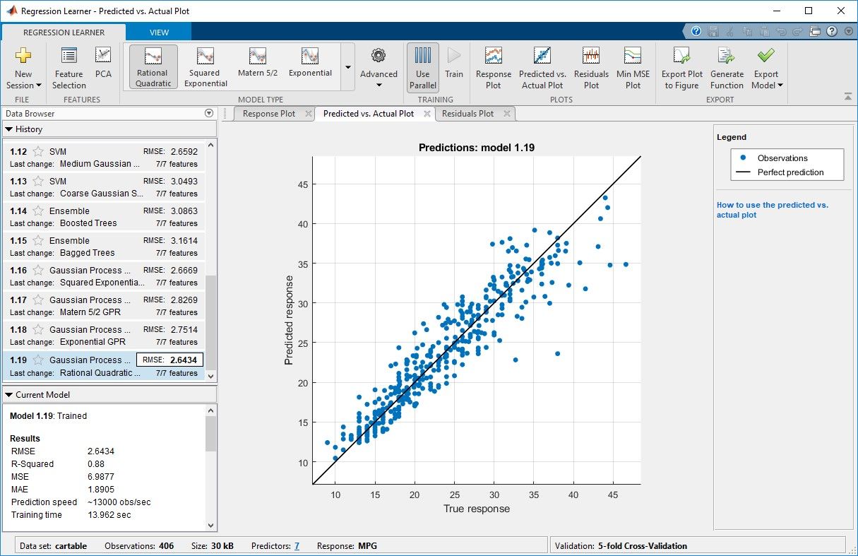Click the Train button
This screenshot has width=858, height=556.
454,67
